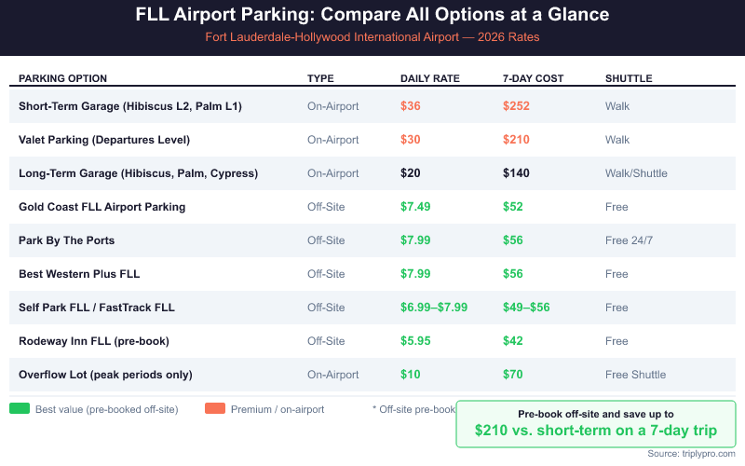Click the TYPE column header
Image resolution: width=745 pixels, height=466 pixels.
(320, 78)
